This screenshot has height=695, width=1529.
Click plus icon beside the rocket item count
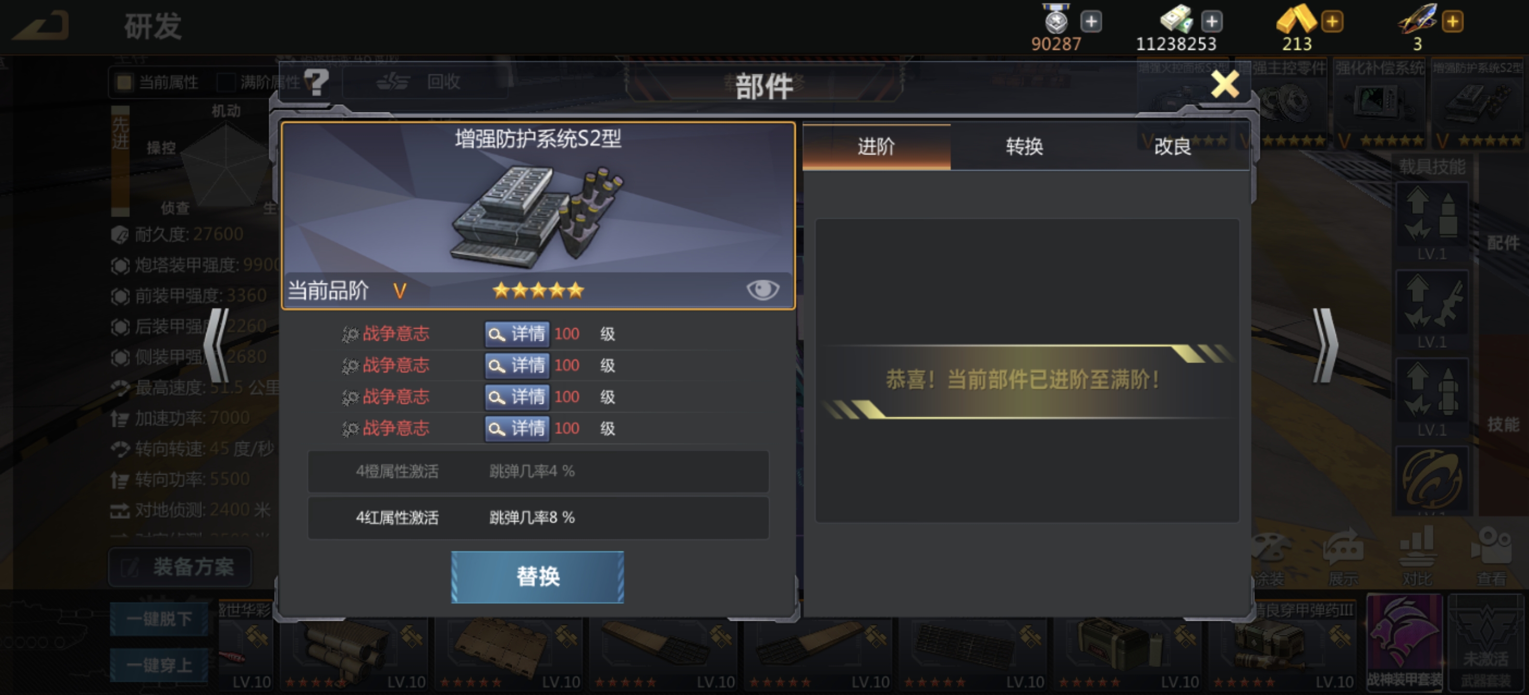click(x=1452, y=21)
